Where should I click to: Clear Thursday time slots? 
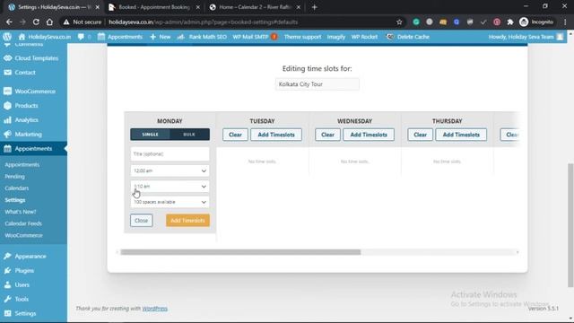tap(420, 135)
